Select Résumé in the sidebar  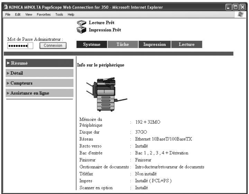point(39,63)
